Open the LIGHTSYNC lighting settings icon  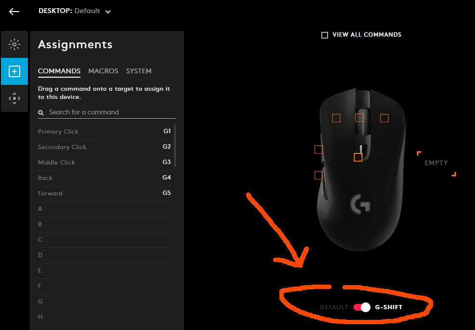click(x=14, y=45)
